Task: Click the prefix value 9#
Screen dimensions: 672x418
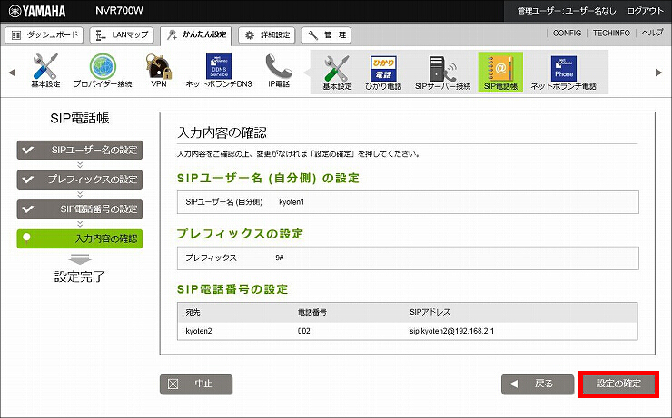Action: click(280, 258)
